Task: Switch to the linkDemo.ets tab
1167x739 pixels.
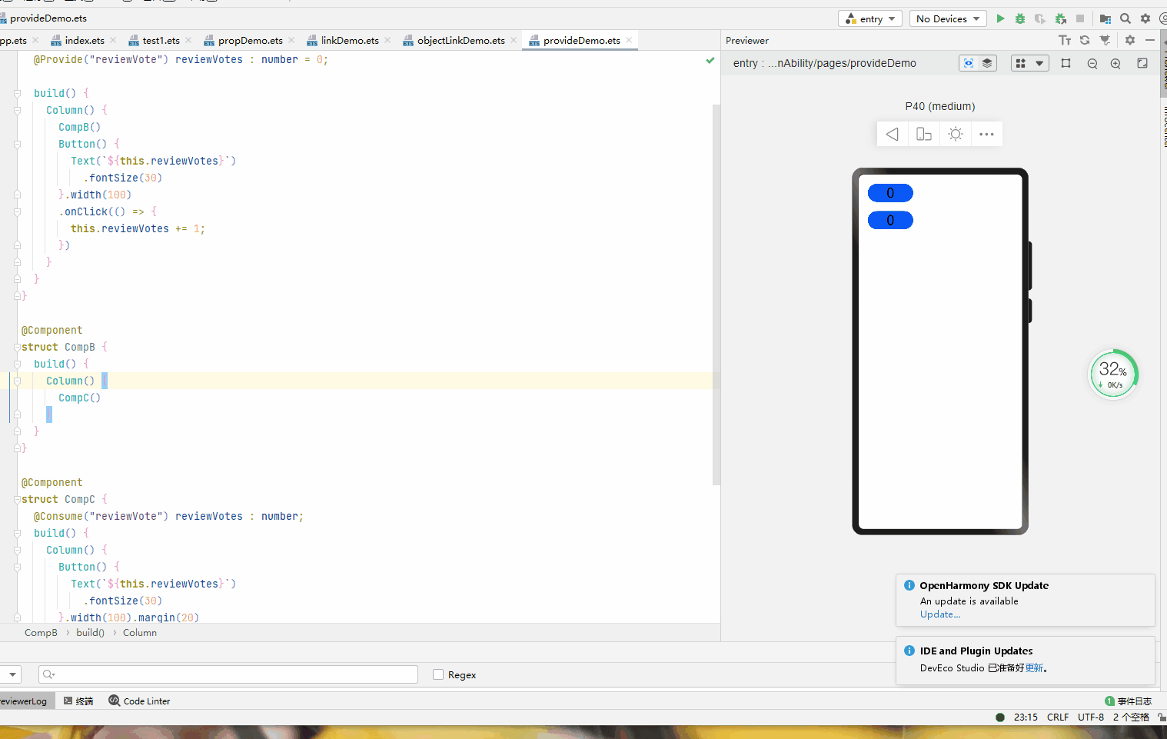Action: (x=350, y=40)
